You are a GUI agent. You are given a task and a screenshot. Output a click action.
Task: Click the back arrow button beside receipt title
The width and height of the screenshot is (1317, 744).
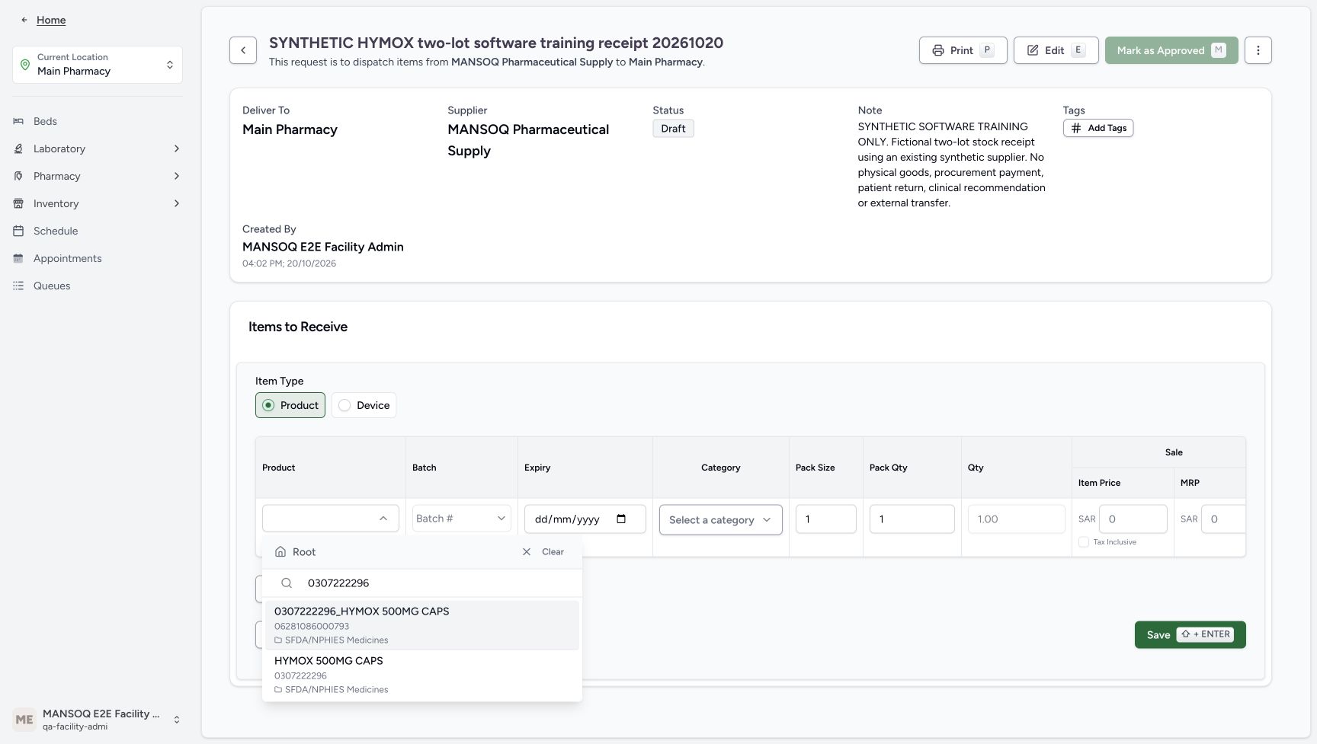243,50
